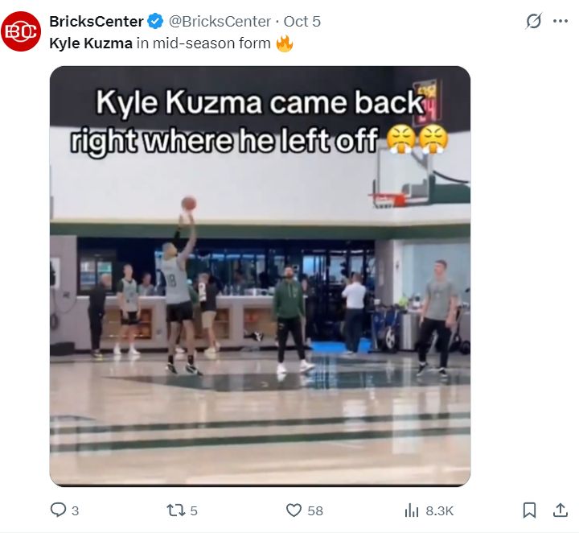
Task: Toggle the bookmark icon on this post
Action: (x=529, y=510)
